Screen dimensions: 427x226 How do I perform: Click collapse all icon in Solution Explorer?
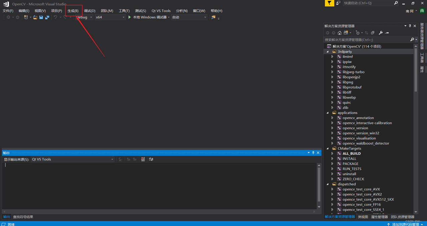coord(373,33)
